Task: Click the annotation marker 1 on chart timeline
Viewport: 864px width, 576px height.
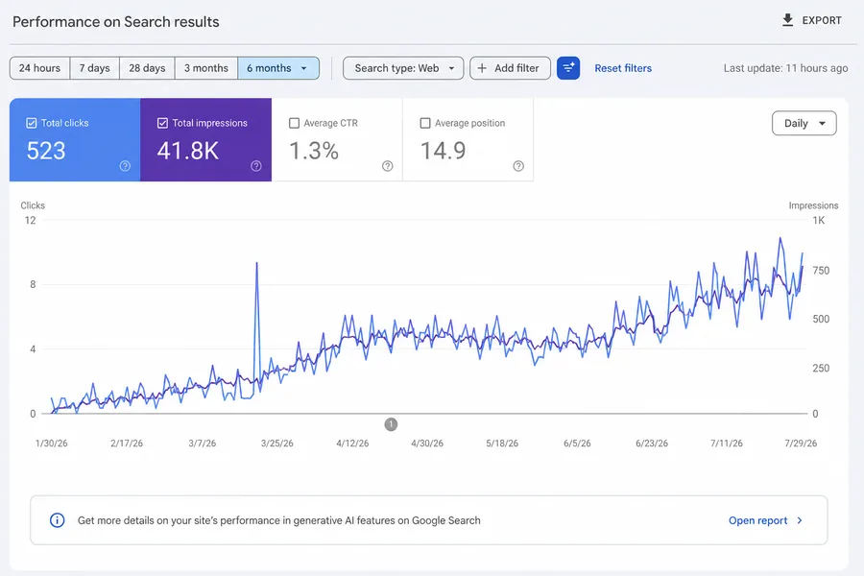Action: (x=391, y=424)
